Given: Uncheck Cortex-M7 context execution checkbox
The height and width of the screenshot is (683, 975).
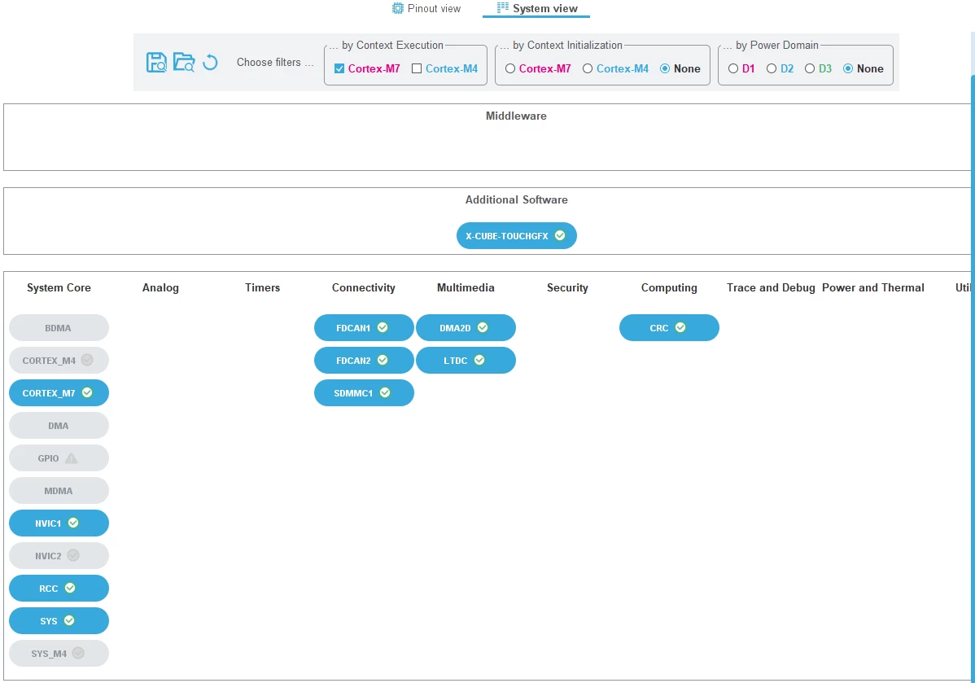Looking at the screenshot, I should (x=339, y=68).
